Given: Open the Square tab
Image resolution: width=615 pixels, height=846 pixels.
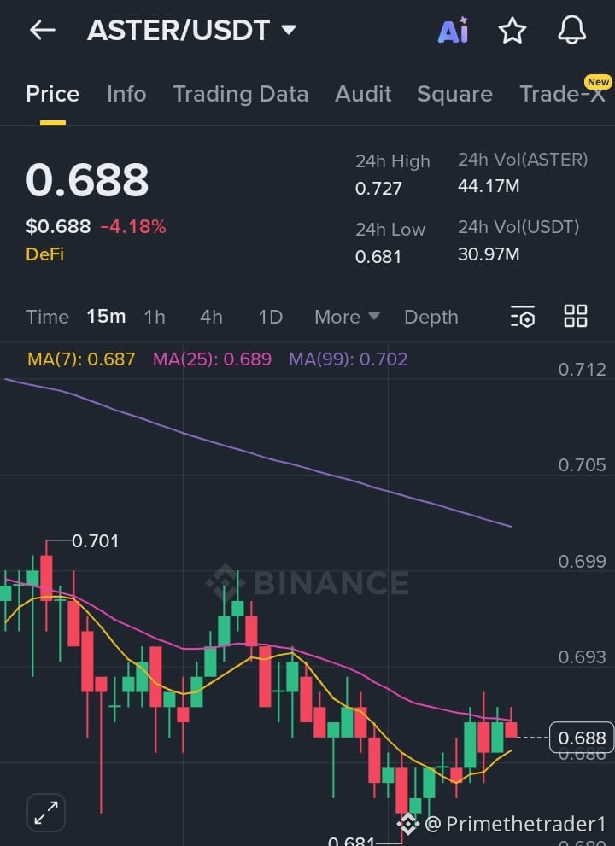Looking at the screenshot, I should 454,95.
